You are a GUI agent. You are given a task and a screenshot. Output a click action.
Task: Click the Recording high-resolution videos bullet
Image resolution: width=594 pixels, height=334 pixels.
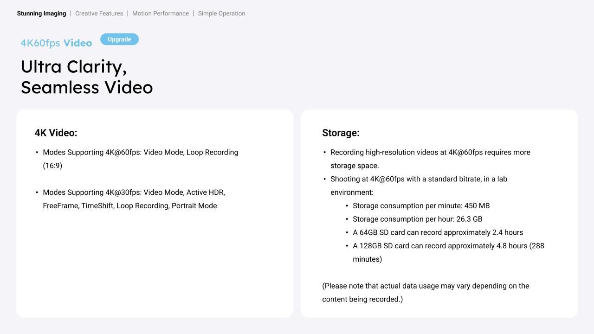(x=430, y=152)
